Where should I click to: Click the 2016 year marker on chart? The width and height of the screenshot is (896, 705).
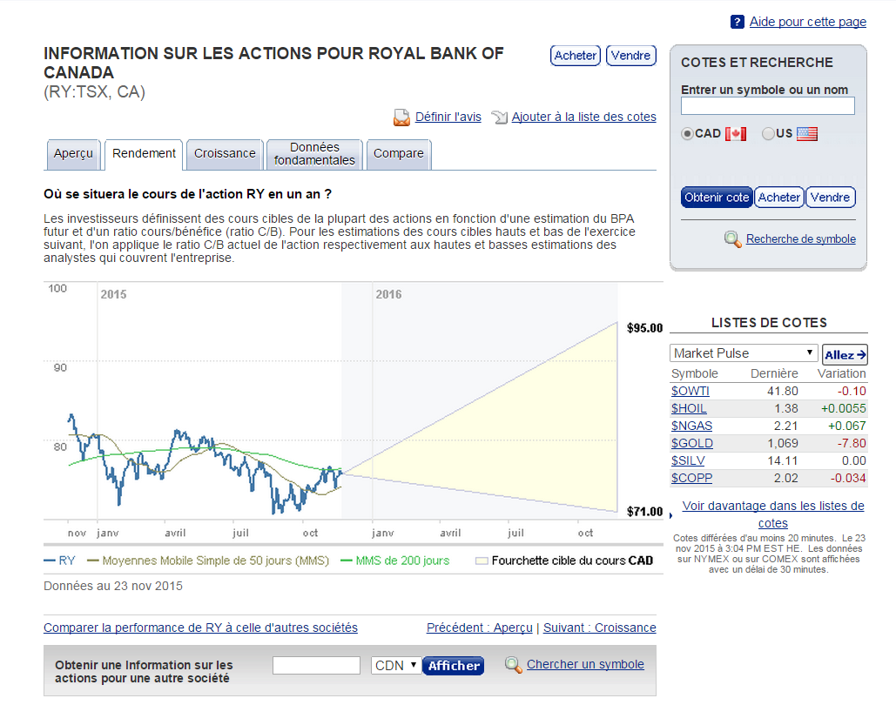[x=388, y=294]
